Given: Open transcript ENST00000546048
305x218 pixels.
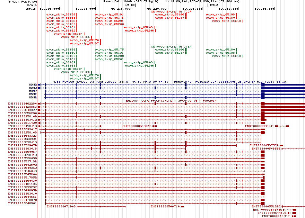Looking at the screenshot, I should [22, 171].
